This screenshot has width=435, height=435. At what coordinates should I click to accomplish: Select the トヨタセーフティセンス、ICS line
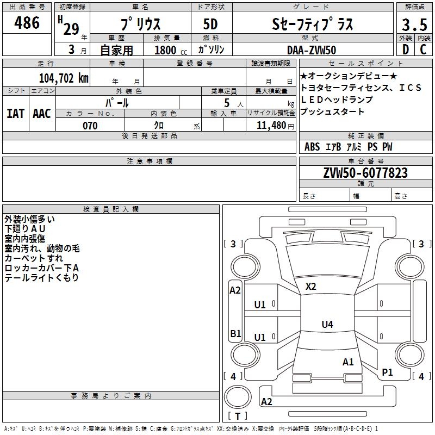pyautogui.click(x=361, y=88)
